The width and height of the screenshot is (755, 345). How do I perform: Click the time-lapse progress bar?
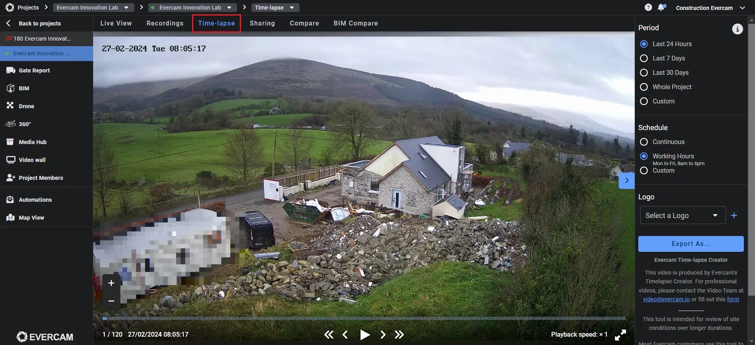click(x=364, y=318)
